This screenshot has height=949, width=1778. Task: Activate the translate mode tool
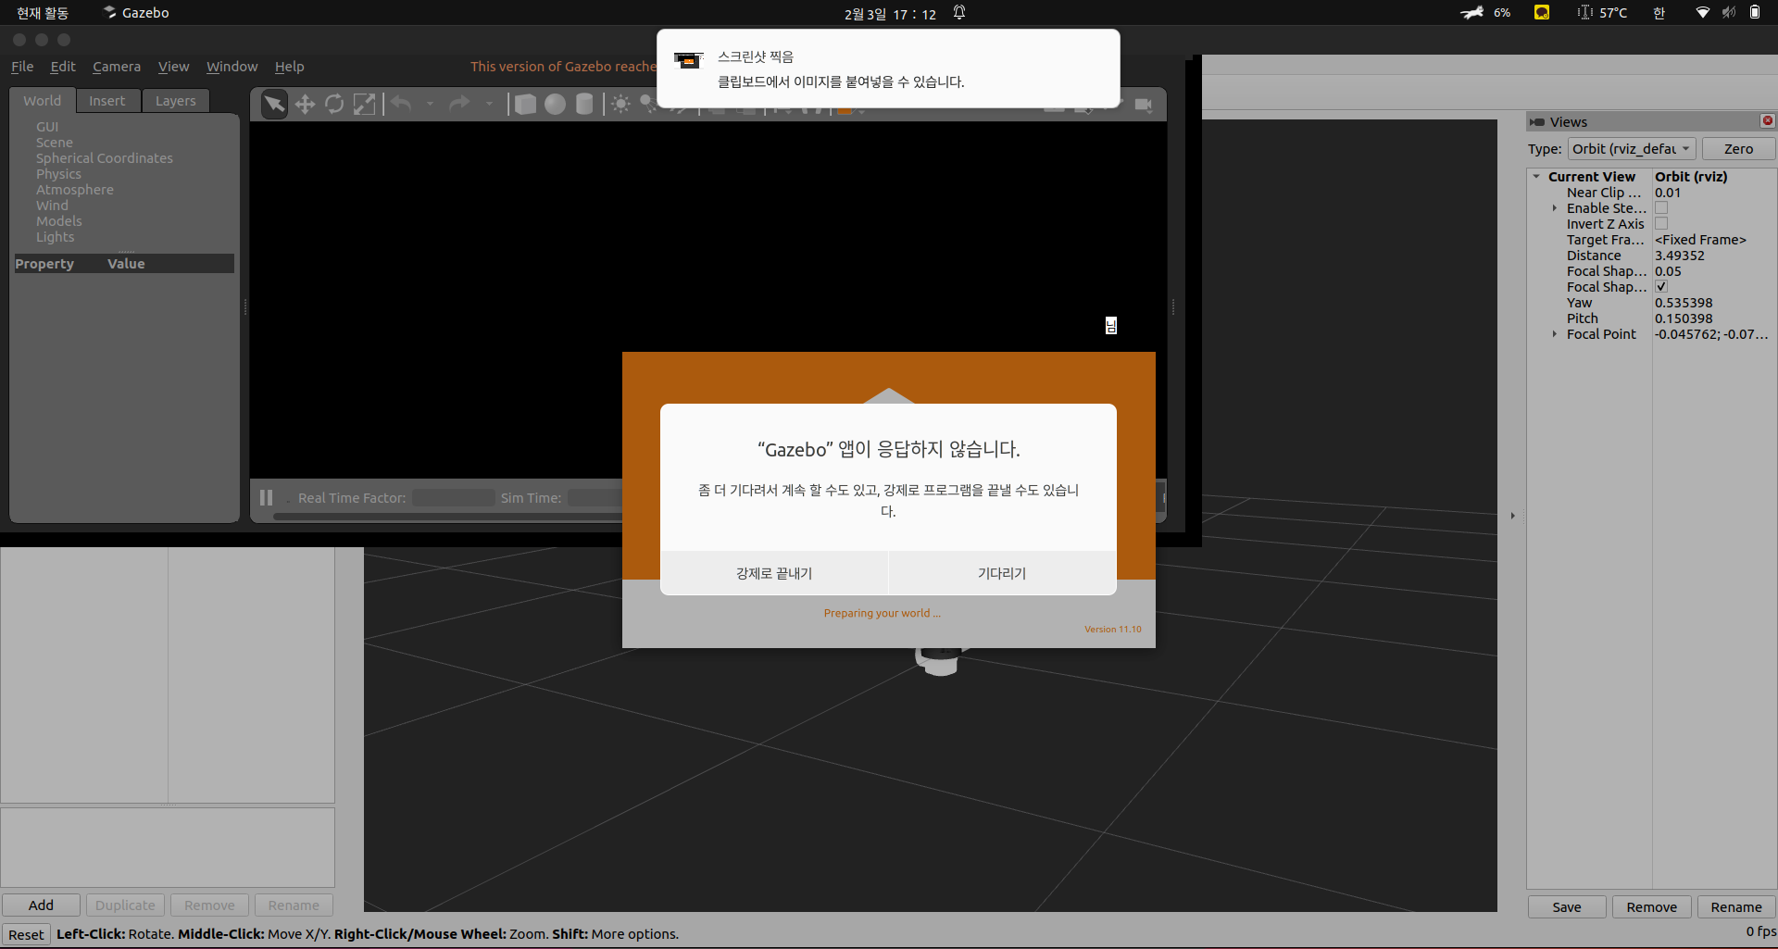[305, 104]
